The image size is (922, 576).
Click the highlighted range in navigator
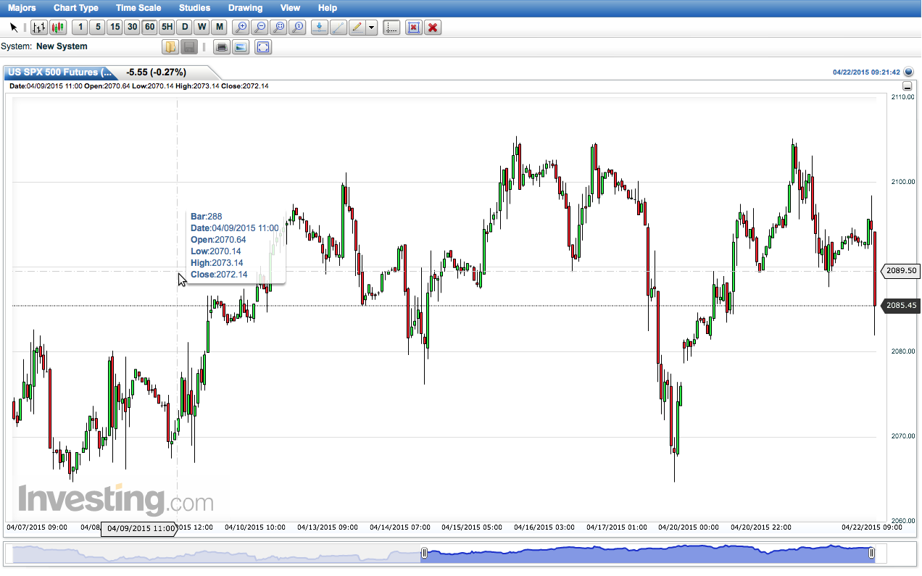648,554
